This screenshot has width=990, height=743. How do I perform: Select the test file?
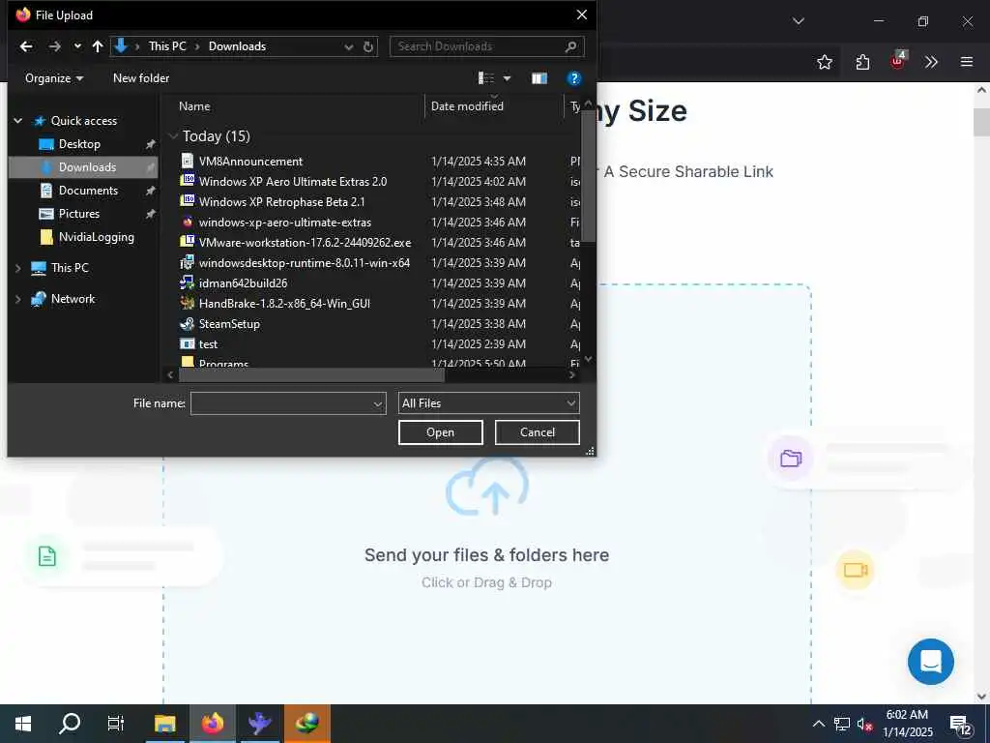(209, 344)
